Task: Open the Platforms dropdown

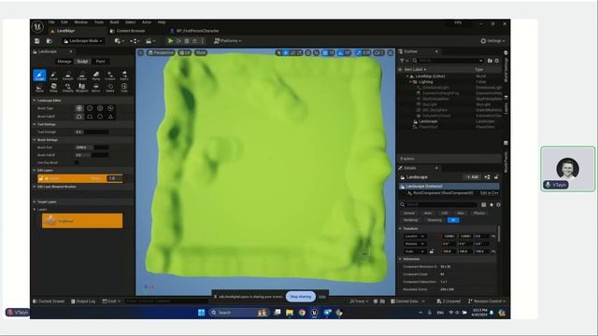Action: 228,41
